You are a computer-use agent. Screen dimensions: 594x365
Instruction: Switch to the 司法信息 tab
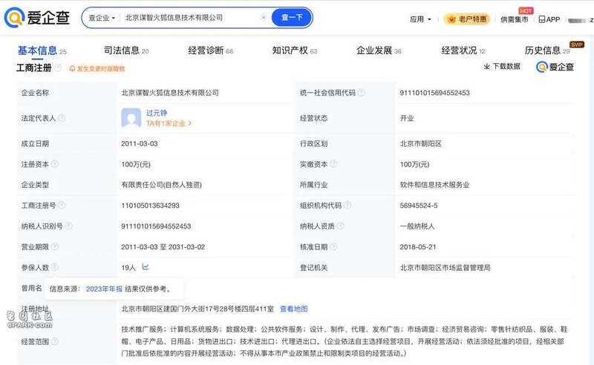pyautogui.click(x=126, y=50)
